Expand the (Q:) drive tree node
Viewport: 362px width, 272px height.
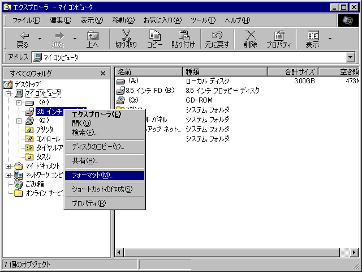click(19, 121)
